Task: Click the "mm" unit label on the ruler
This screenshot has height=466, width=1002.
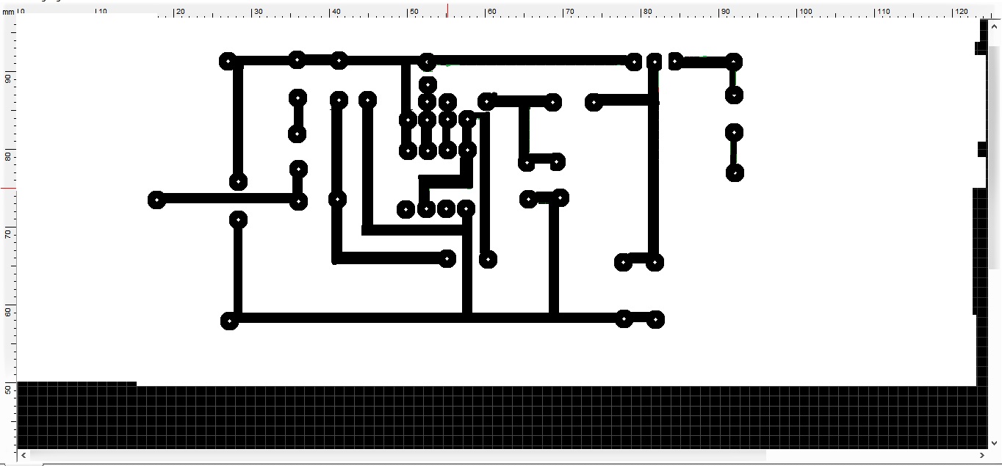Action: pyautogui.click(x=7, y=12)
